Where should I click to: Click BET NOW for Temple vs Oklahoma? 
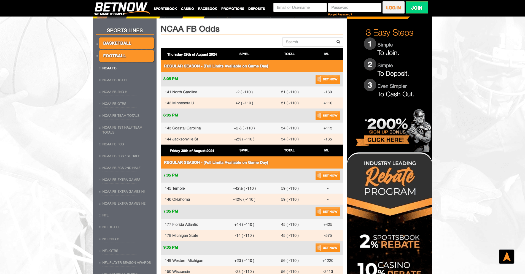coord(328,176)
